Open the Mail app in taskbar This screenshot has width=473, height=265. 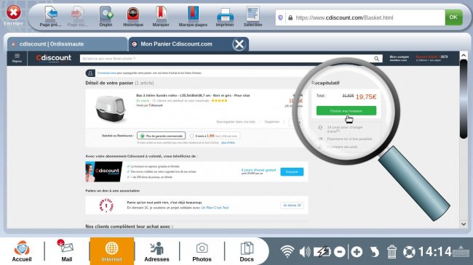67,251
